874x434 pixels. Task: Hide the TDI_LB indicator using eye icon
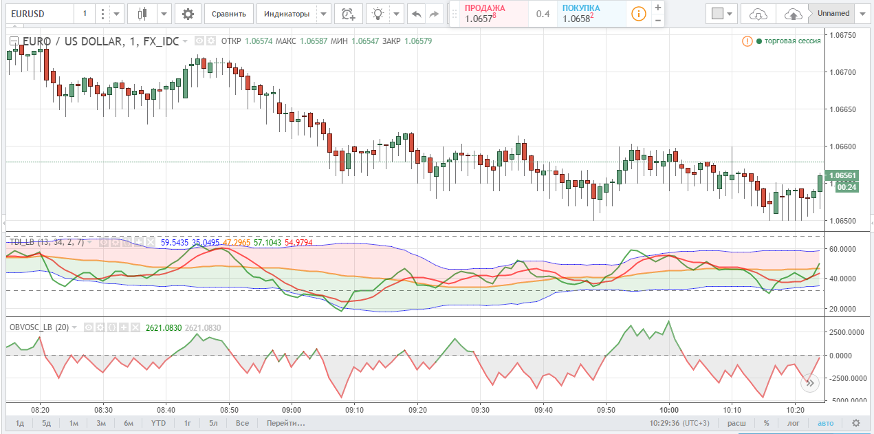pos(104,242)
